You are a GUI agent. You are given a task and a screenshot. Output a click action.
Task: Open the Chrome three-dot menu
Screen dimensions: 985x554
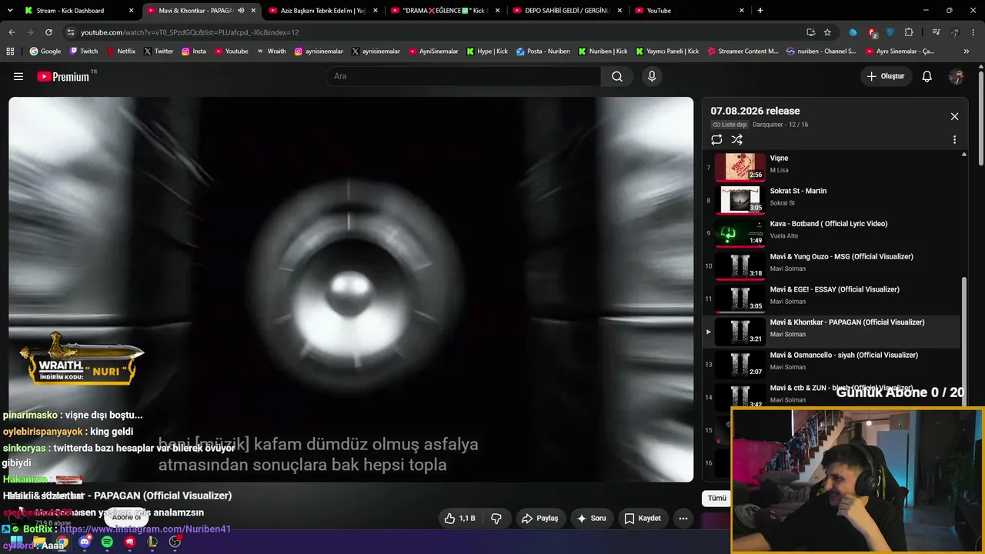[973, 32]
